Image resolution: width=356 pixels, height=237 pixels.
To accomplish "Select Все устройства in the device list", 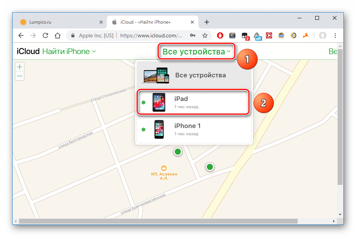I will coord(194,75).
